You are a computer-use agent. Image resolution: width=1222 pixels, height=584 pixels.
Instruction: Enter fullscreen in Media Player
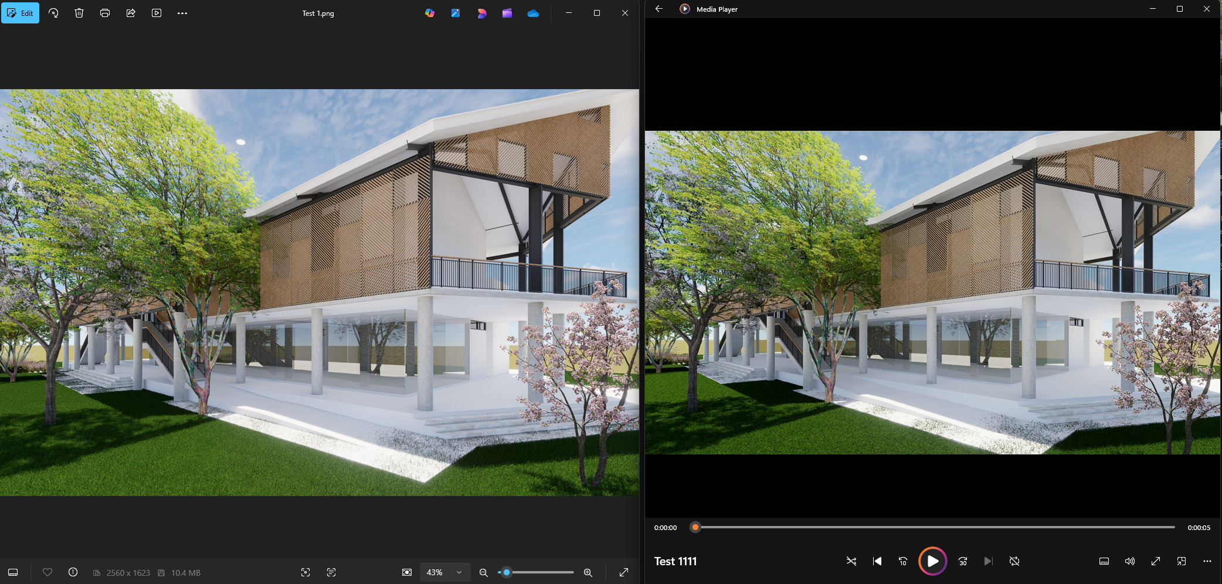pos(1156,561)
